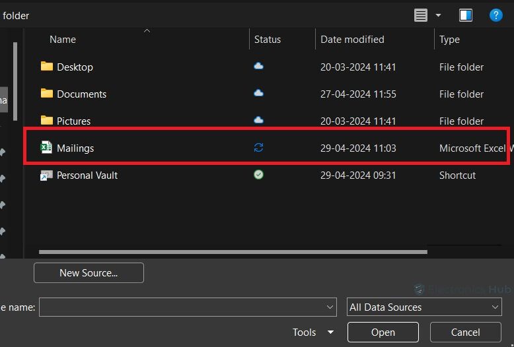Click the horizontal scrollbar in file list
This screenshot has height=347, width=514.
tap(233, 251)
